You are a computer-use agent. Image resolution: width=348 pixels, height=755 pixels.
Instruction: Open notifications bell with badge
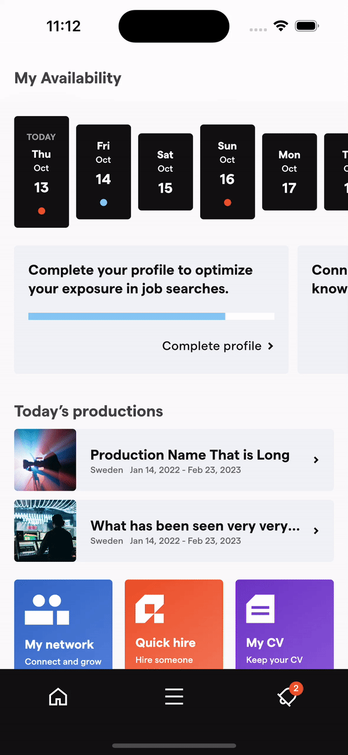288,696
